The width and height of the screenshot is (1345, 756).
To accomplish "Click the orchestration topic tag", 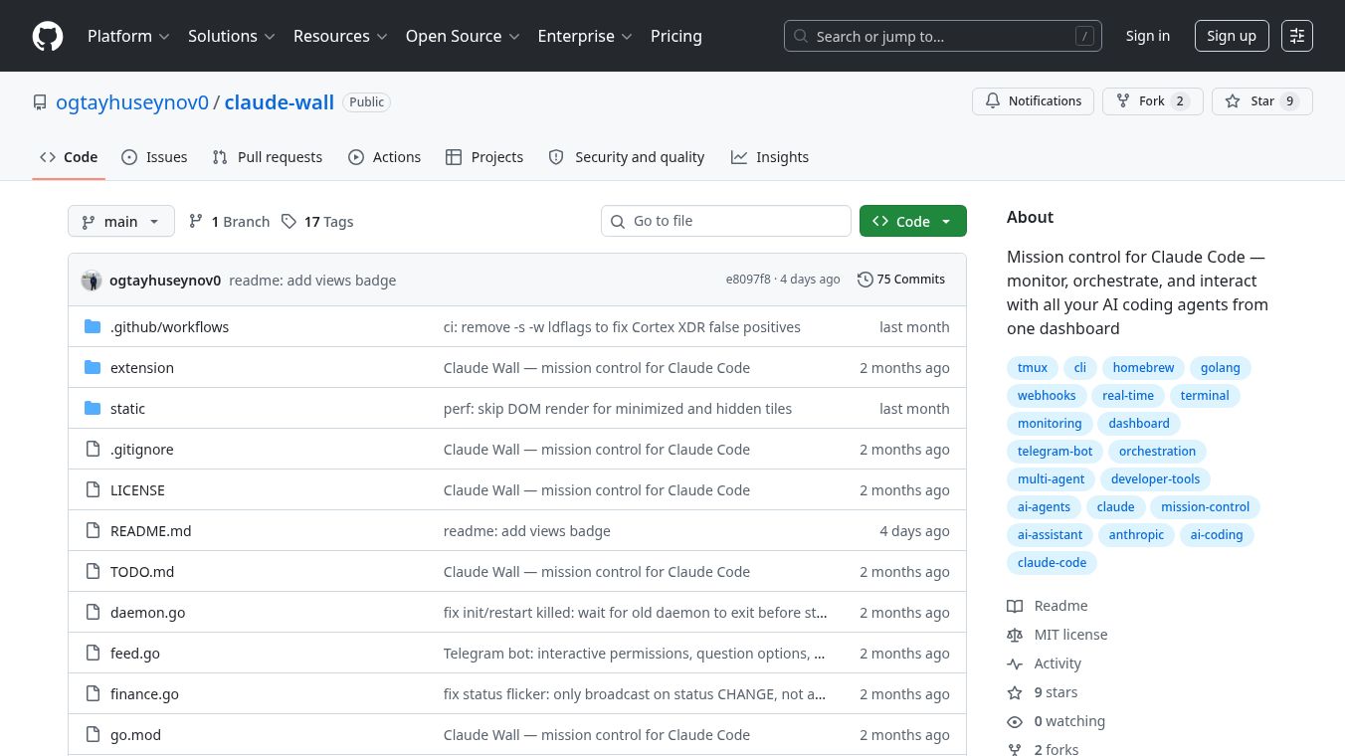I will click(x=1157, y=452).
